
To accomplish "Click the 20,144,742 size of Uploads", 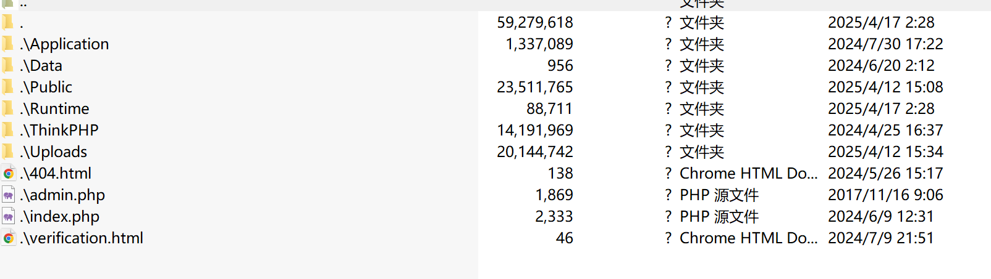I will [535, 152].
